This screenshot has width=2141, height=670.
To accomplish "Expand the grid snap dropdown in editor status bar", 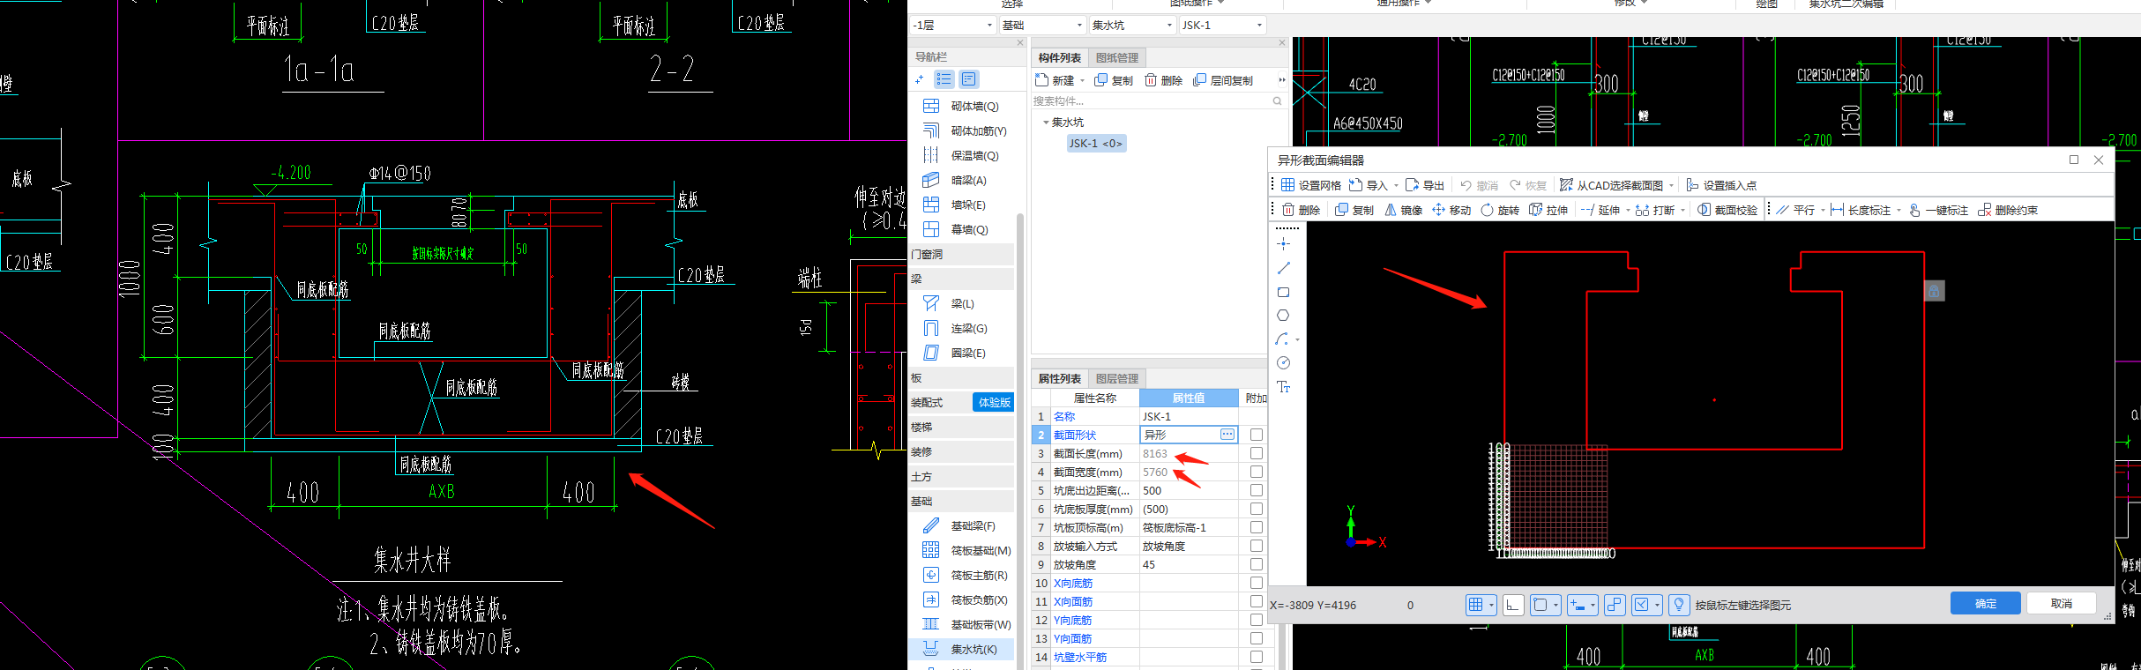I will (x=1491, y=605).
